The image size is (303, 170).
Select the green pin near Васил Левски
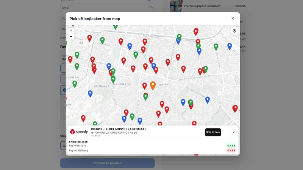click(216, 47)
